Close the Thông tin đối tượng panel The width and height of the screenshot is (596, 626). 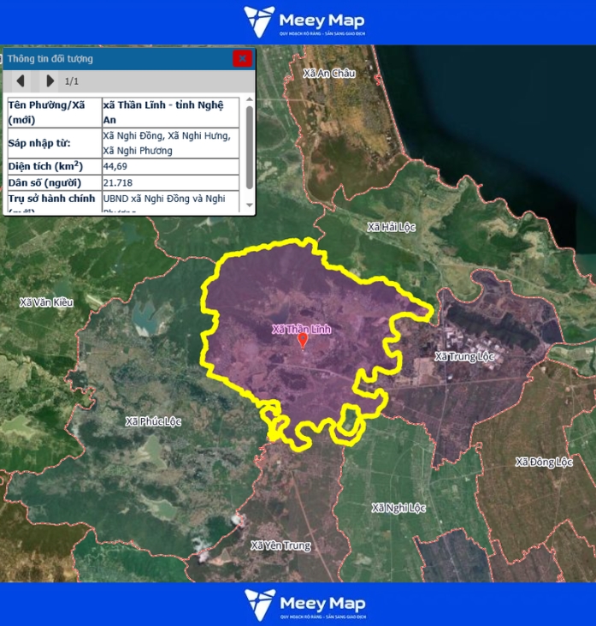pyautogui.click(x=243, y=58)
